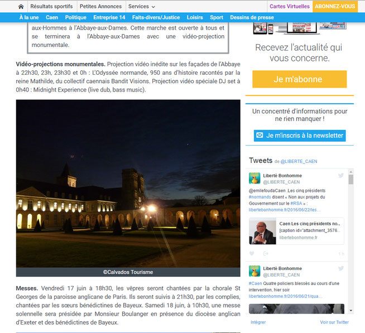Open Petites Annonces in top menu

pyautogui.click(x=100, y=7)
